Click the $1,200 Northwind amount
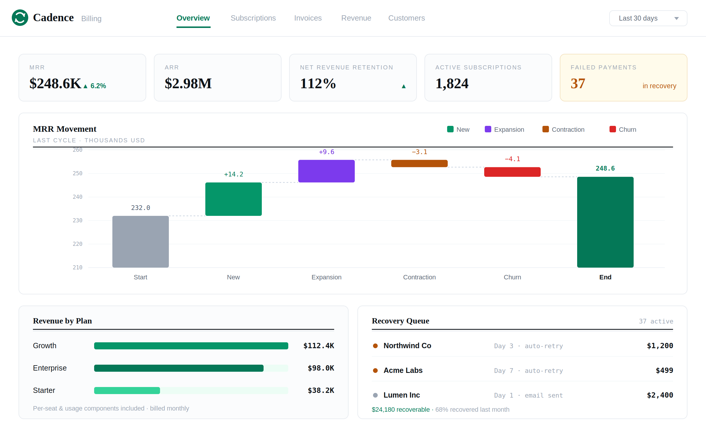706x447 pixels. tap(660, 346)
